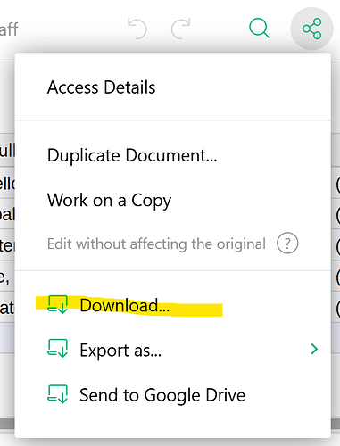Expand the chevron next to Export as
This screenshot has width=340, height=446.
click(x=314, y=349)
